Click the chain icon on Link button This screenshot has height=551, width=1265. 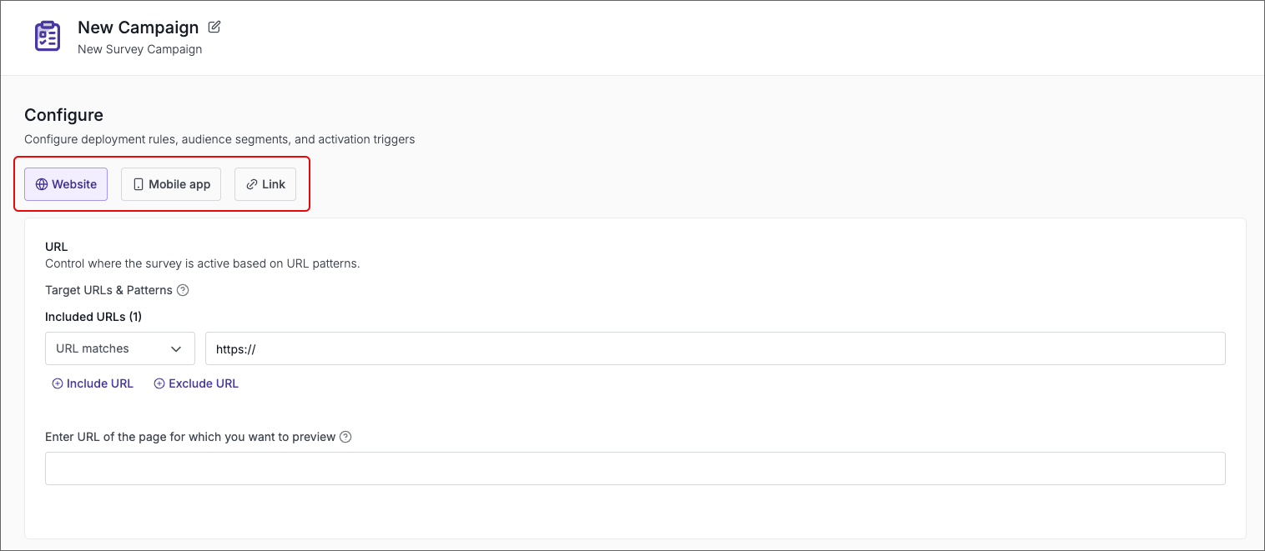252,184
